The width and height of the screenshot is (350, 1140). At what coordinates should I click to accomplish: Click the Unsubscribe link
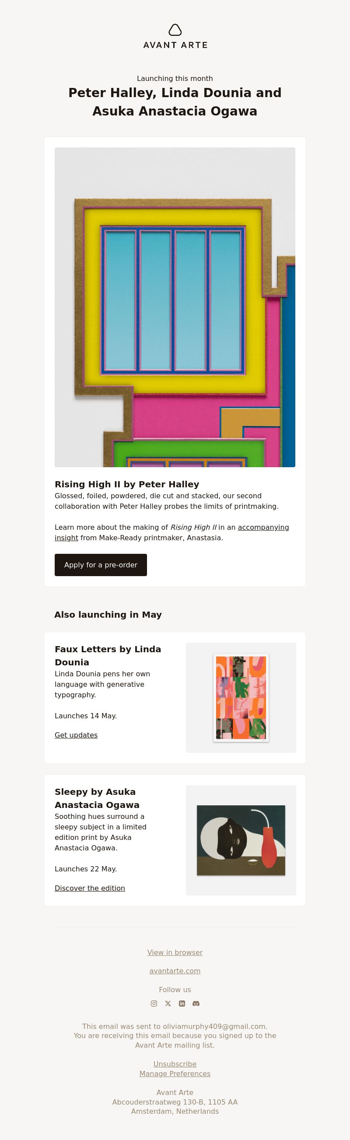point(175,1063)
